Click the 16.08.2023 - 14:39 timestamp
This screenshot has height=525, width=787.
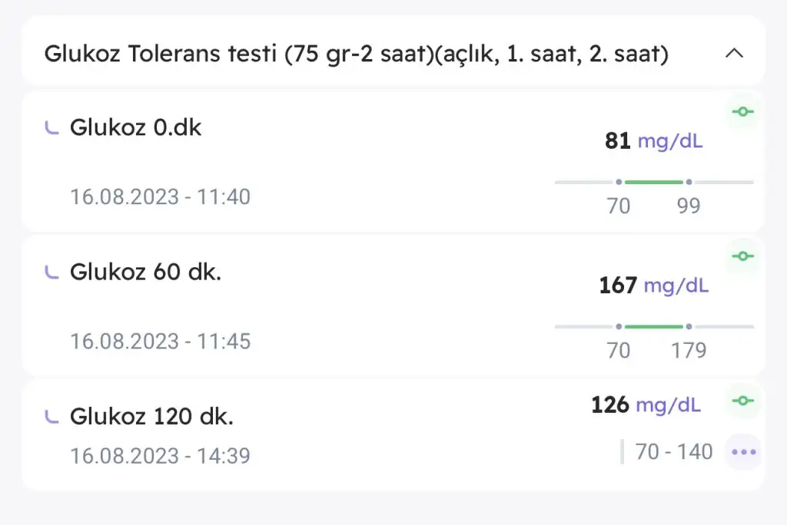160,456
